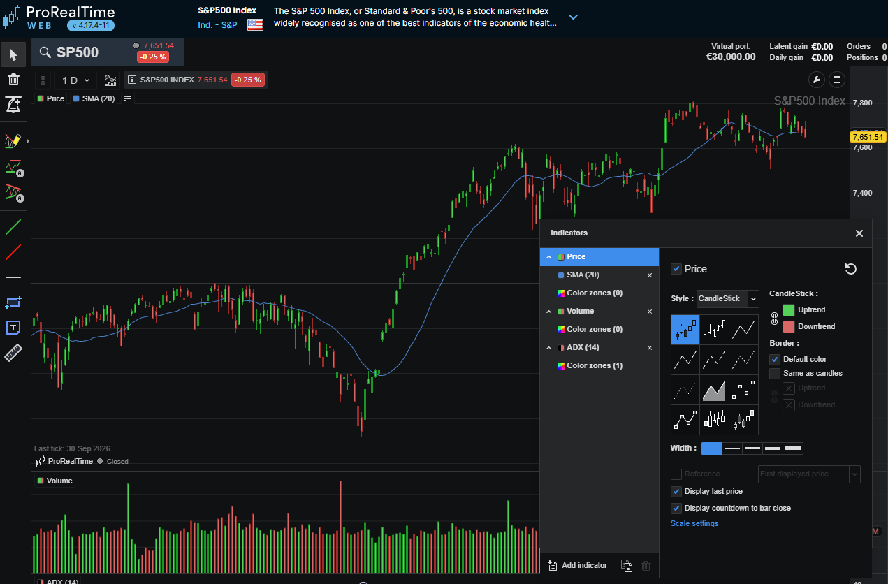The height and width of the screenshot is (584, 888).
Task: Click the Add indicator button
Action: [x=578, y=566]
